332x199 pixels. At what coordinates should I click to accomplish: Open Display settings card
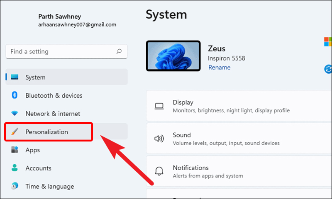tap(239, 106)
